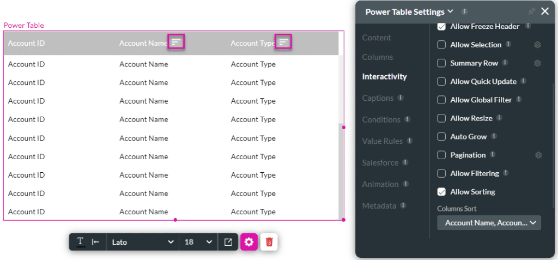
Task: Open the font size 18 dropdown
Action: click(198, 242)
